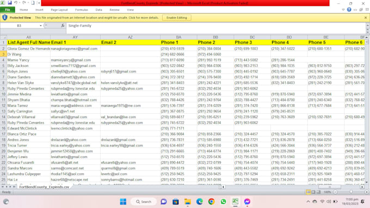Click cell with sallyc@ev1.net
Screen dimensions: 370x208
coord(75,111)
